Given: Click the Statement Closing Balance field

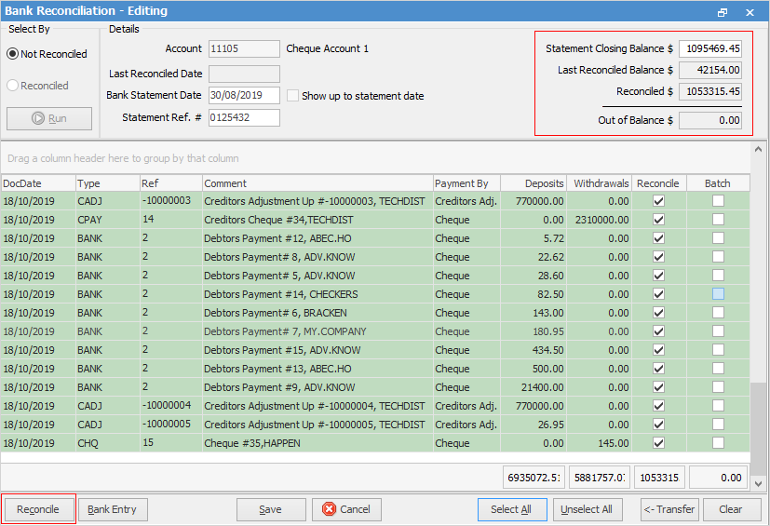Looking at the screenshot, I should point(710,48).
